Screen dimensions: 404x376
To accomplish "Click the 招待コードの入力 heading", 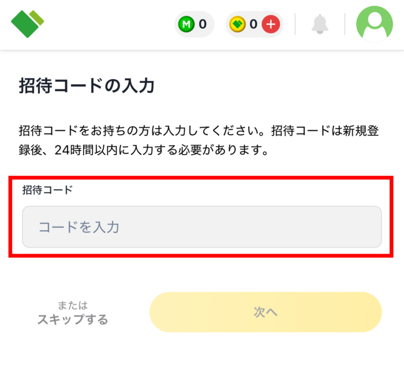I will point(87,87).
